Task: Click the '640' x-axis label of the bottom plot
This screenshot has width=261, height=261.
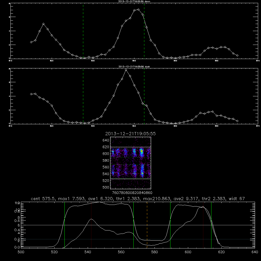Action: (255, 252)
